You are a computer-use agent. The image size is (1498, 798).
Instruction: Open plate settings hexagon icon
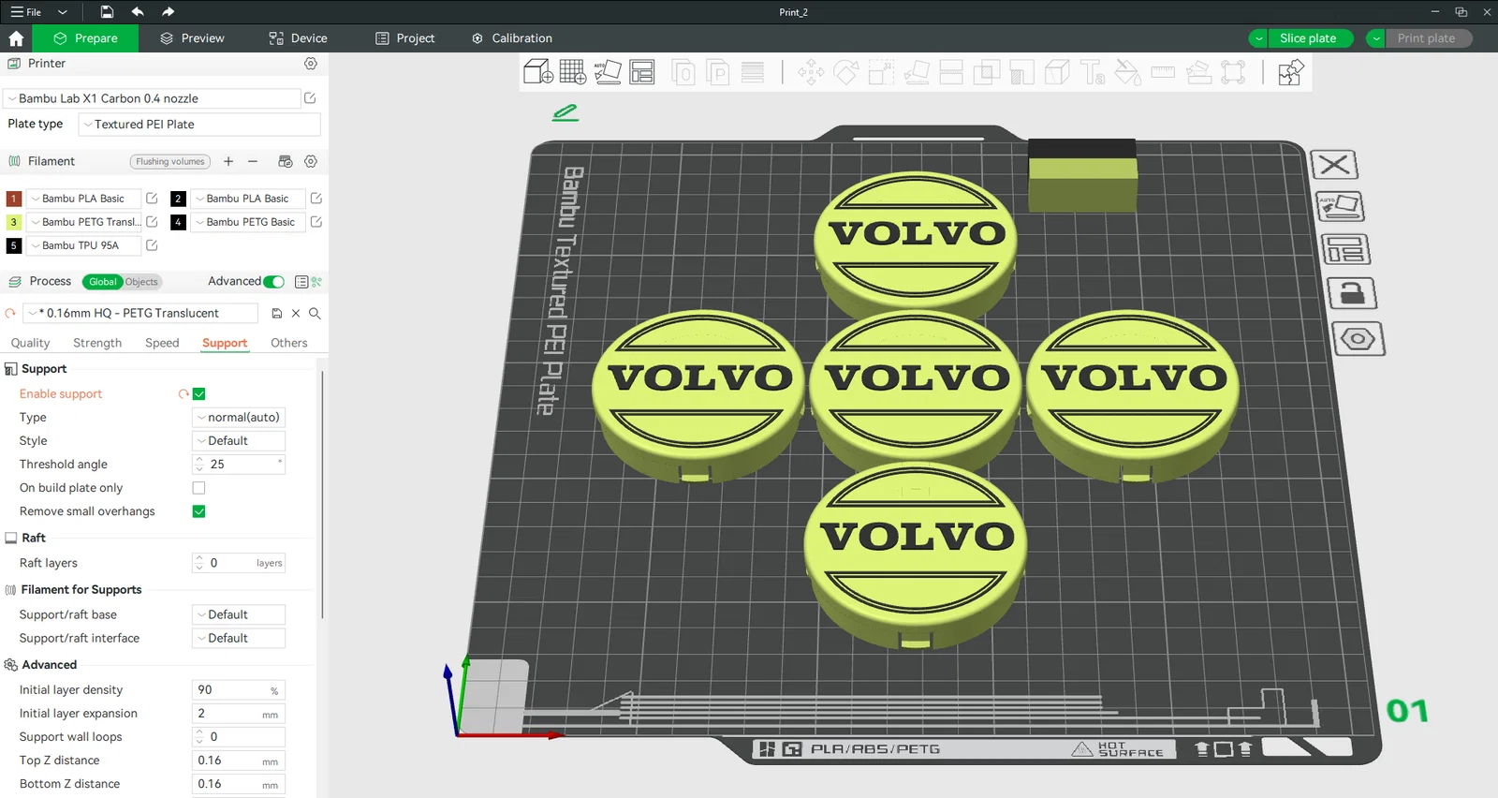click(1358, 338)
